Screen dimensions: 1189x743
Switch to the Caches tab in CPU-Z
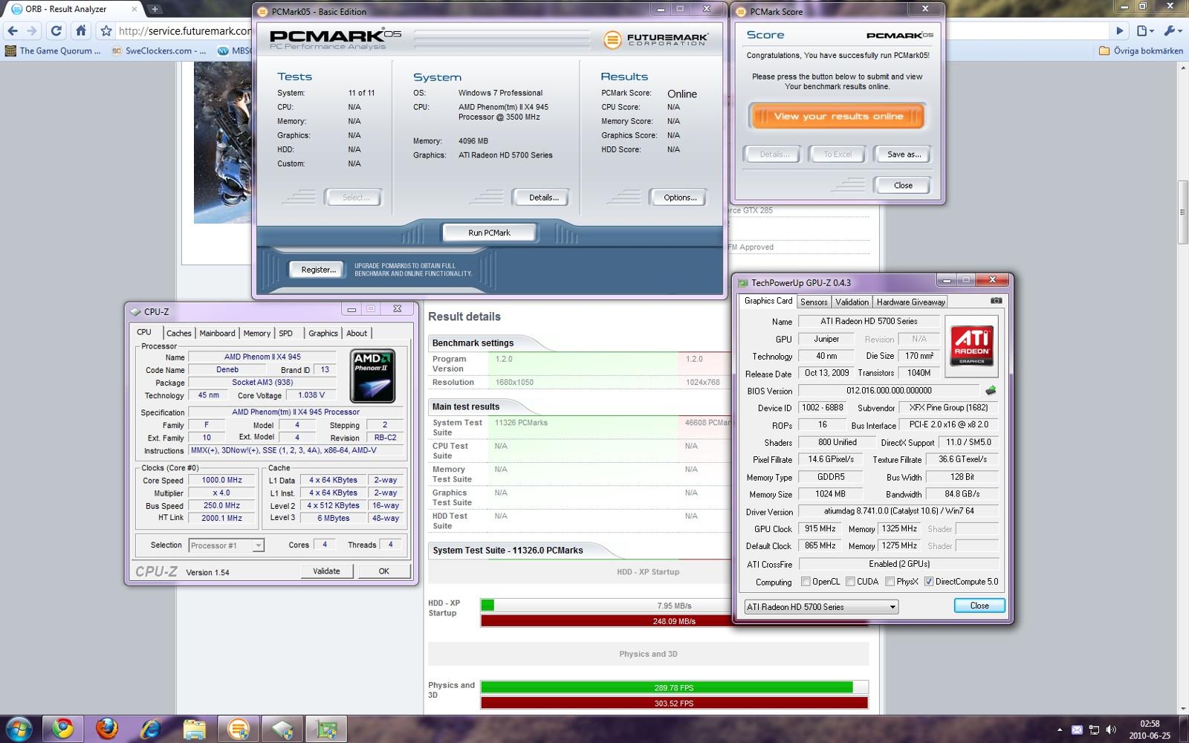click(x=178, y=333)
